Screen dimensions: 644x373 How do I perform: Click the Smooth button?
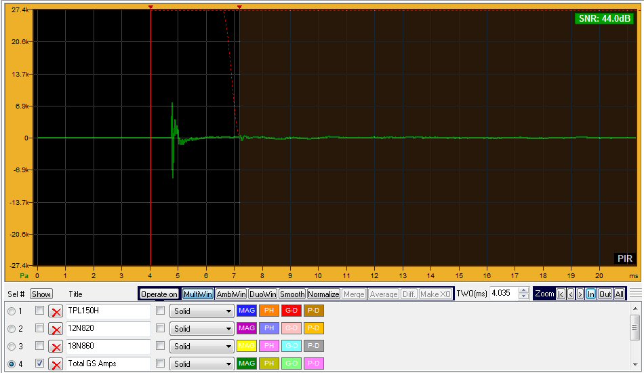[x=292, y=294]
